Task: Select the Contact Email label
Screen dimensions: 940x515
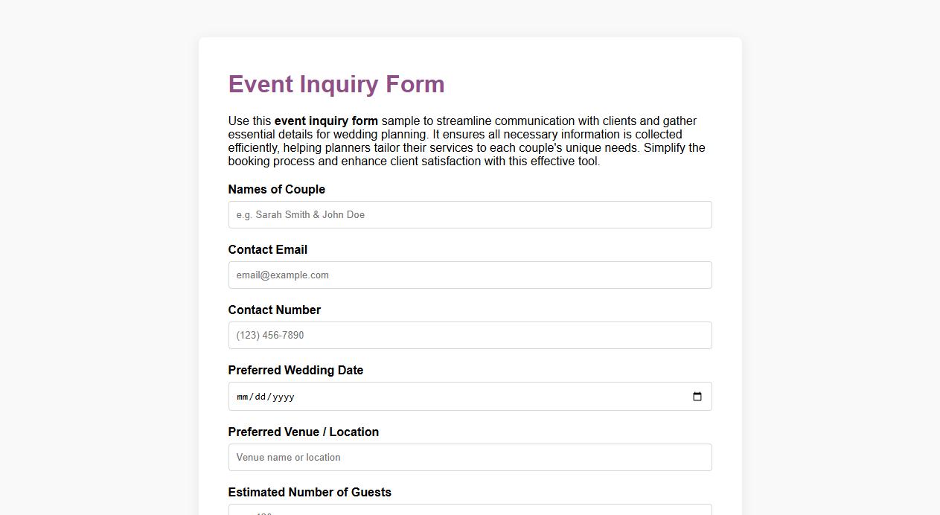Action: [x=267, y=249]
